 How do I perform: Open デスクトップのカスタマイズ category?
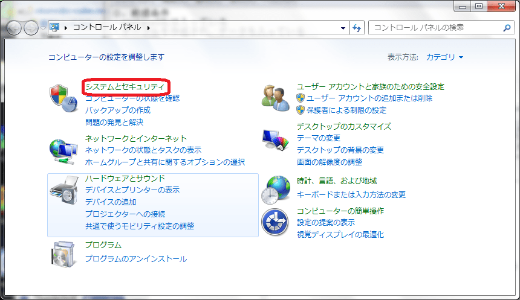point(344,126)
